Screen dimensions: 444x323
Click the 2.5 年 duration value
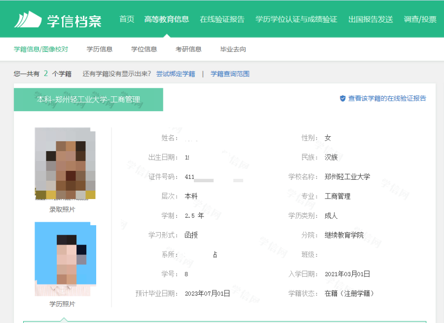[x=194, y=216]
